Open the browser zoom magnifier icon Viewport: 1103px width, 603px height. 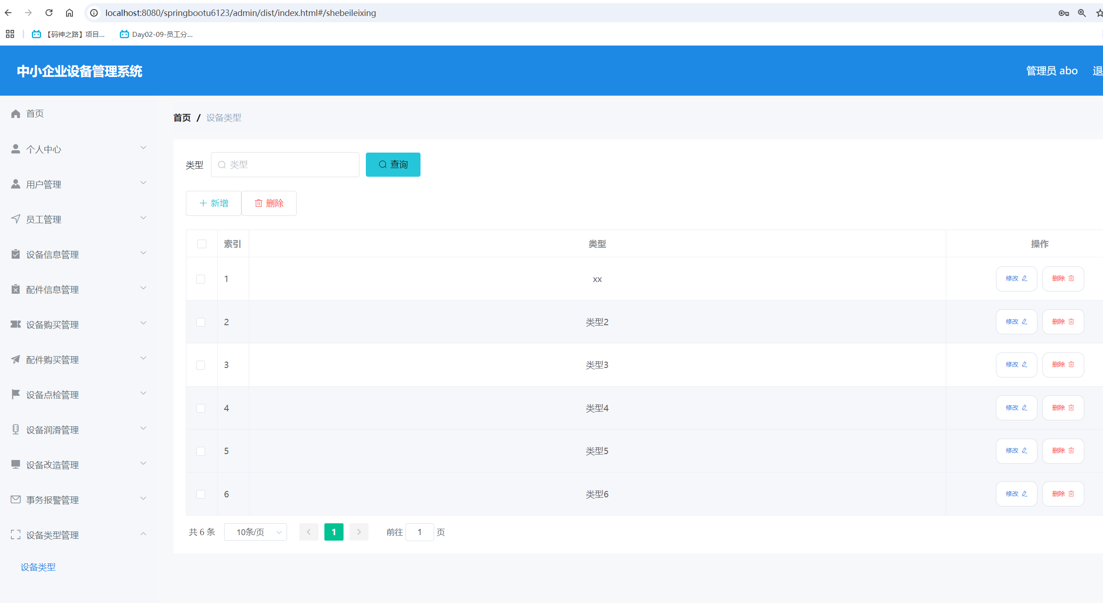[1082, 13]
